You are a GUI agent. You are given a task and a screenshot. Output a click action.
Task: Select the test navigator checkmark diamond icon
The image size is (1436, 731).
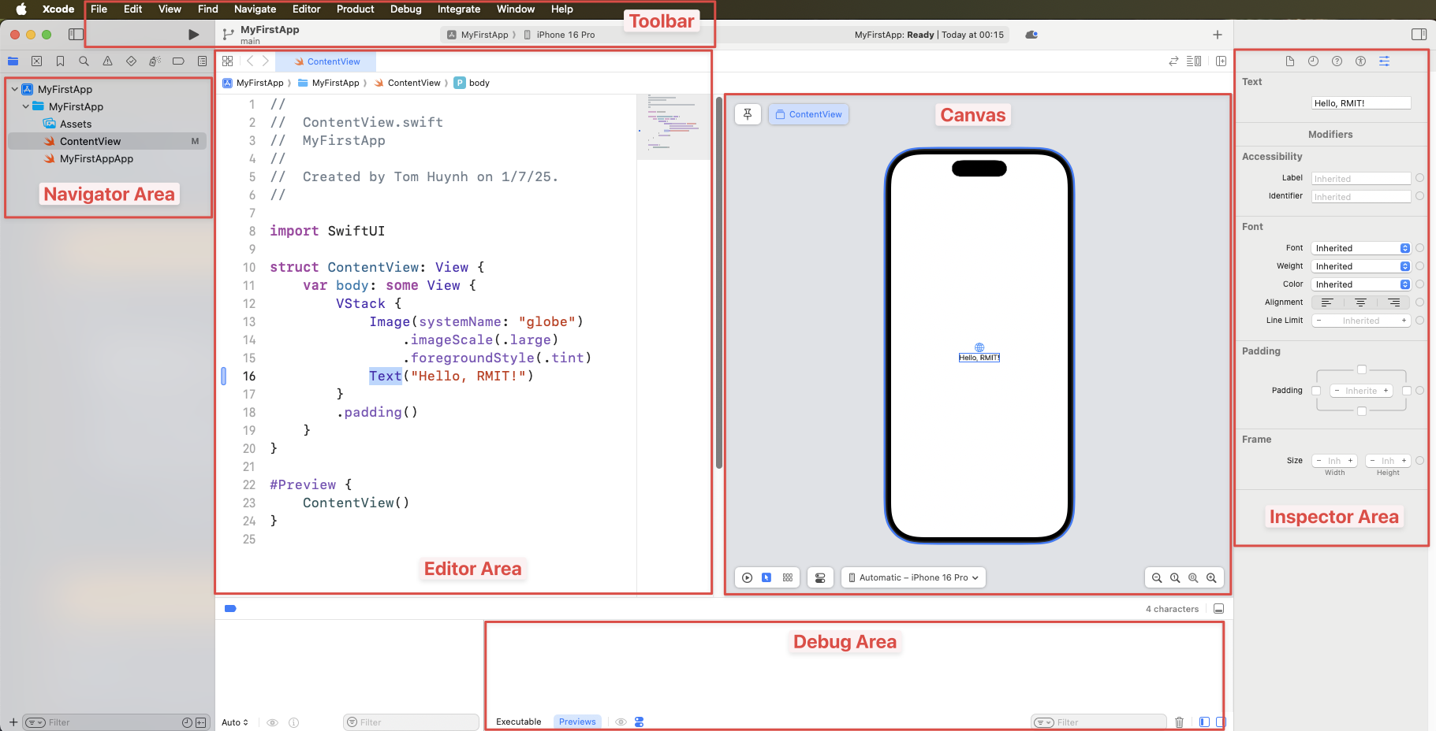[x=132, y=61]
